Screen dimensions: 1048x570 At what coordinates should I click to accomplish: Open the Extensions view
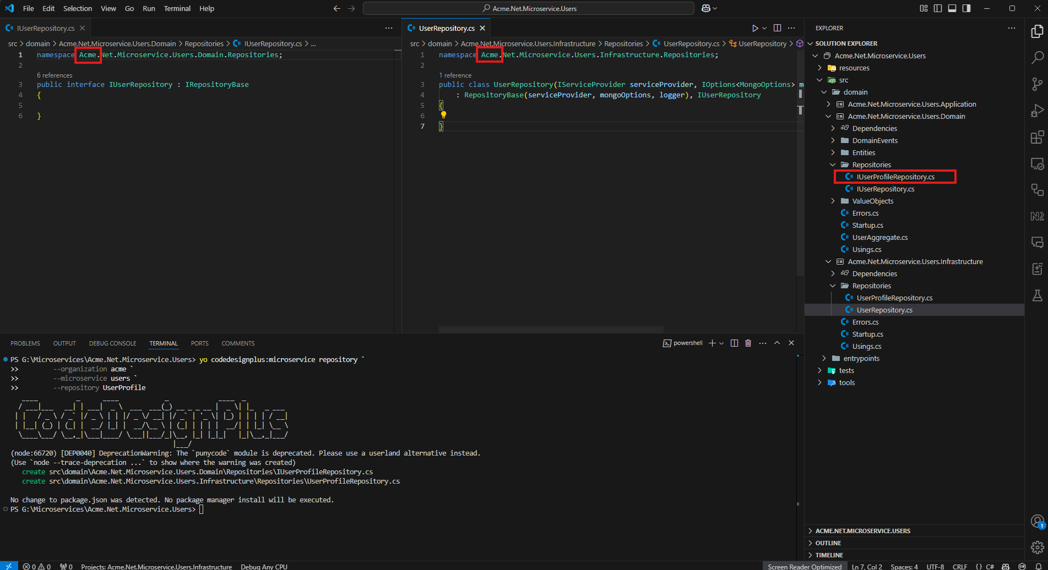(x=1037, y=137)
